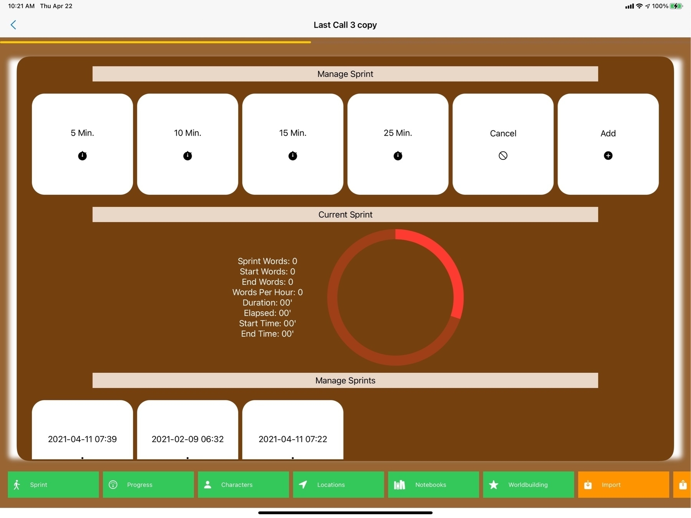This screenshot has width=691, height=518.
Task: Click the Manage Sprints header bar
Action: click(x=345, y=380)
